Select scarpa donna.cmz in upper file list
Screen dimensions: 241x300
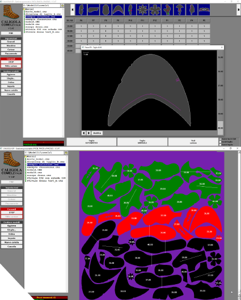click(x=37, y=27)
